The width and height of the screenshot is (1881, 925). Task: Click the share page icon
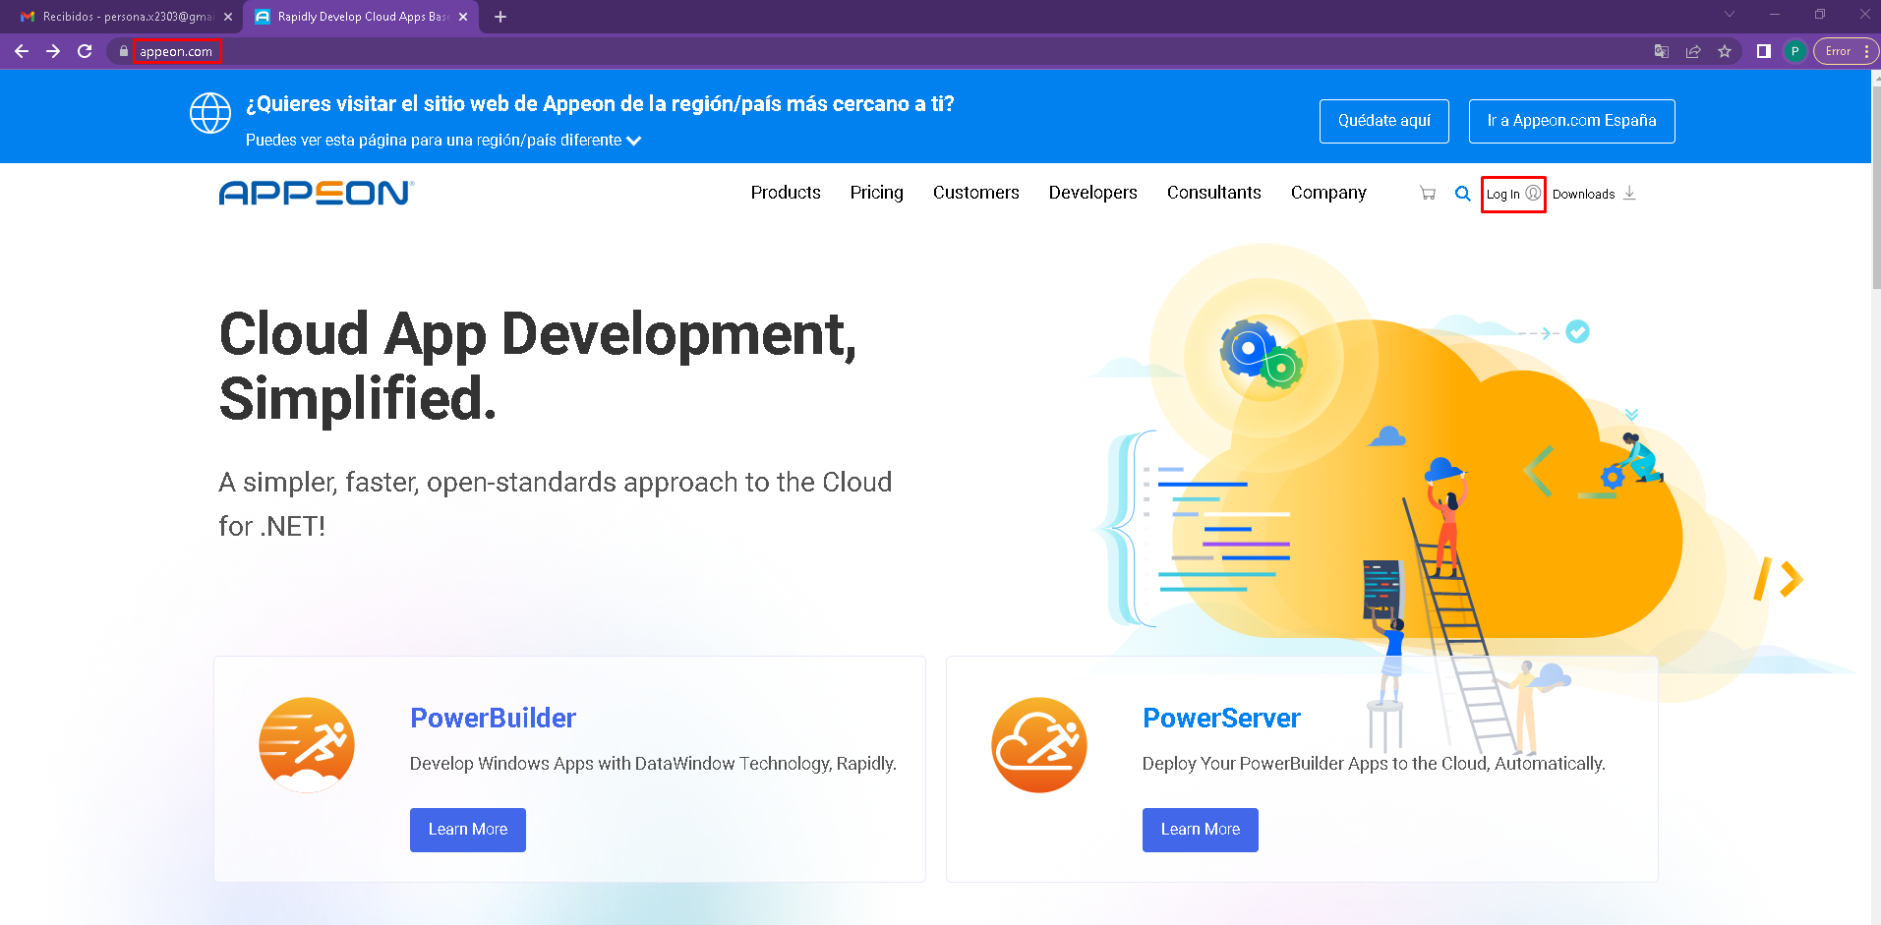point(1693,51)
